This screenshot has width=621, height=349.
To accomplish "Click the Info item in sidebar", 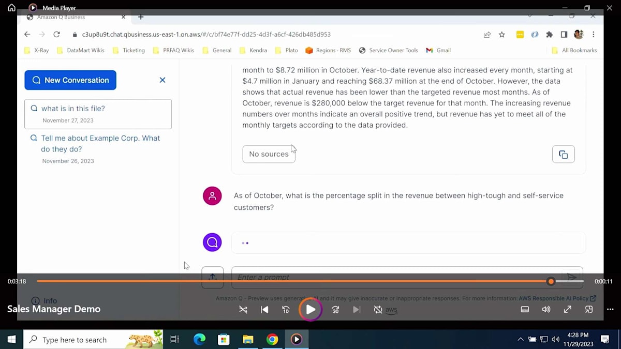I will 44,301.
